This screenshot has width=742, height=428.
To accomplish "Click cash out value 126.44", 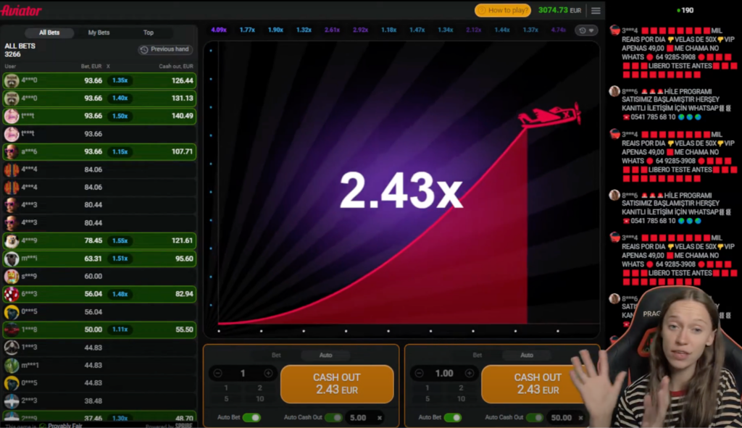I will coord(182,81).
